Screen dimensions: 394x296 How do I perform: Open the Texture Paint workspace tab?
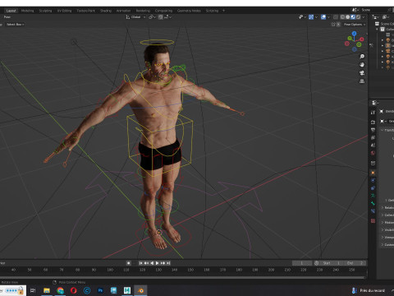(x=85, y=11)
